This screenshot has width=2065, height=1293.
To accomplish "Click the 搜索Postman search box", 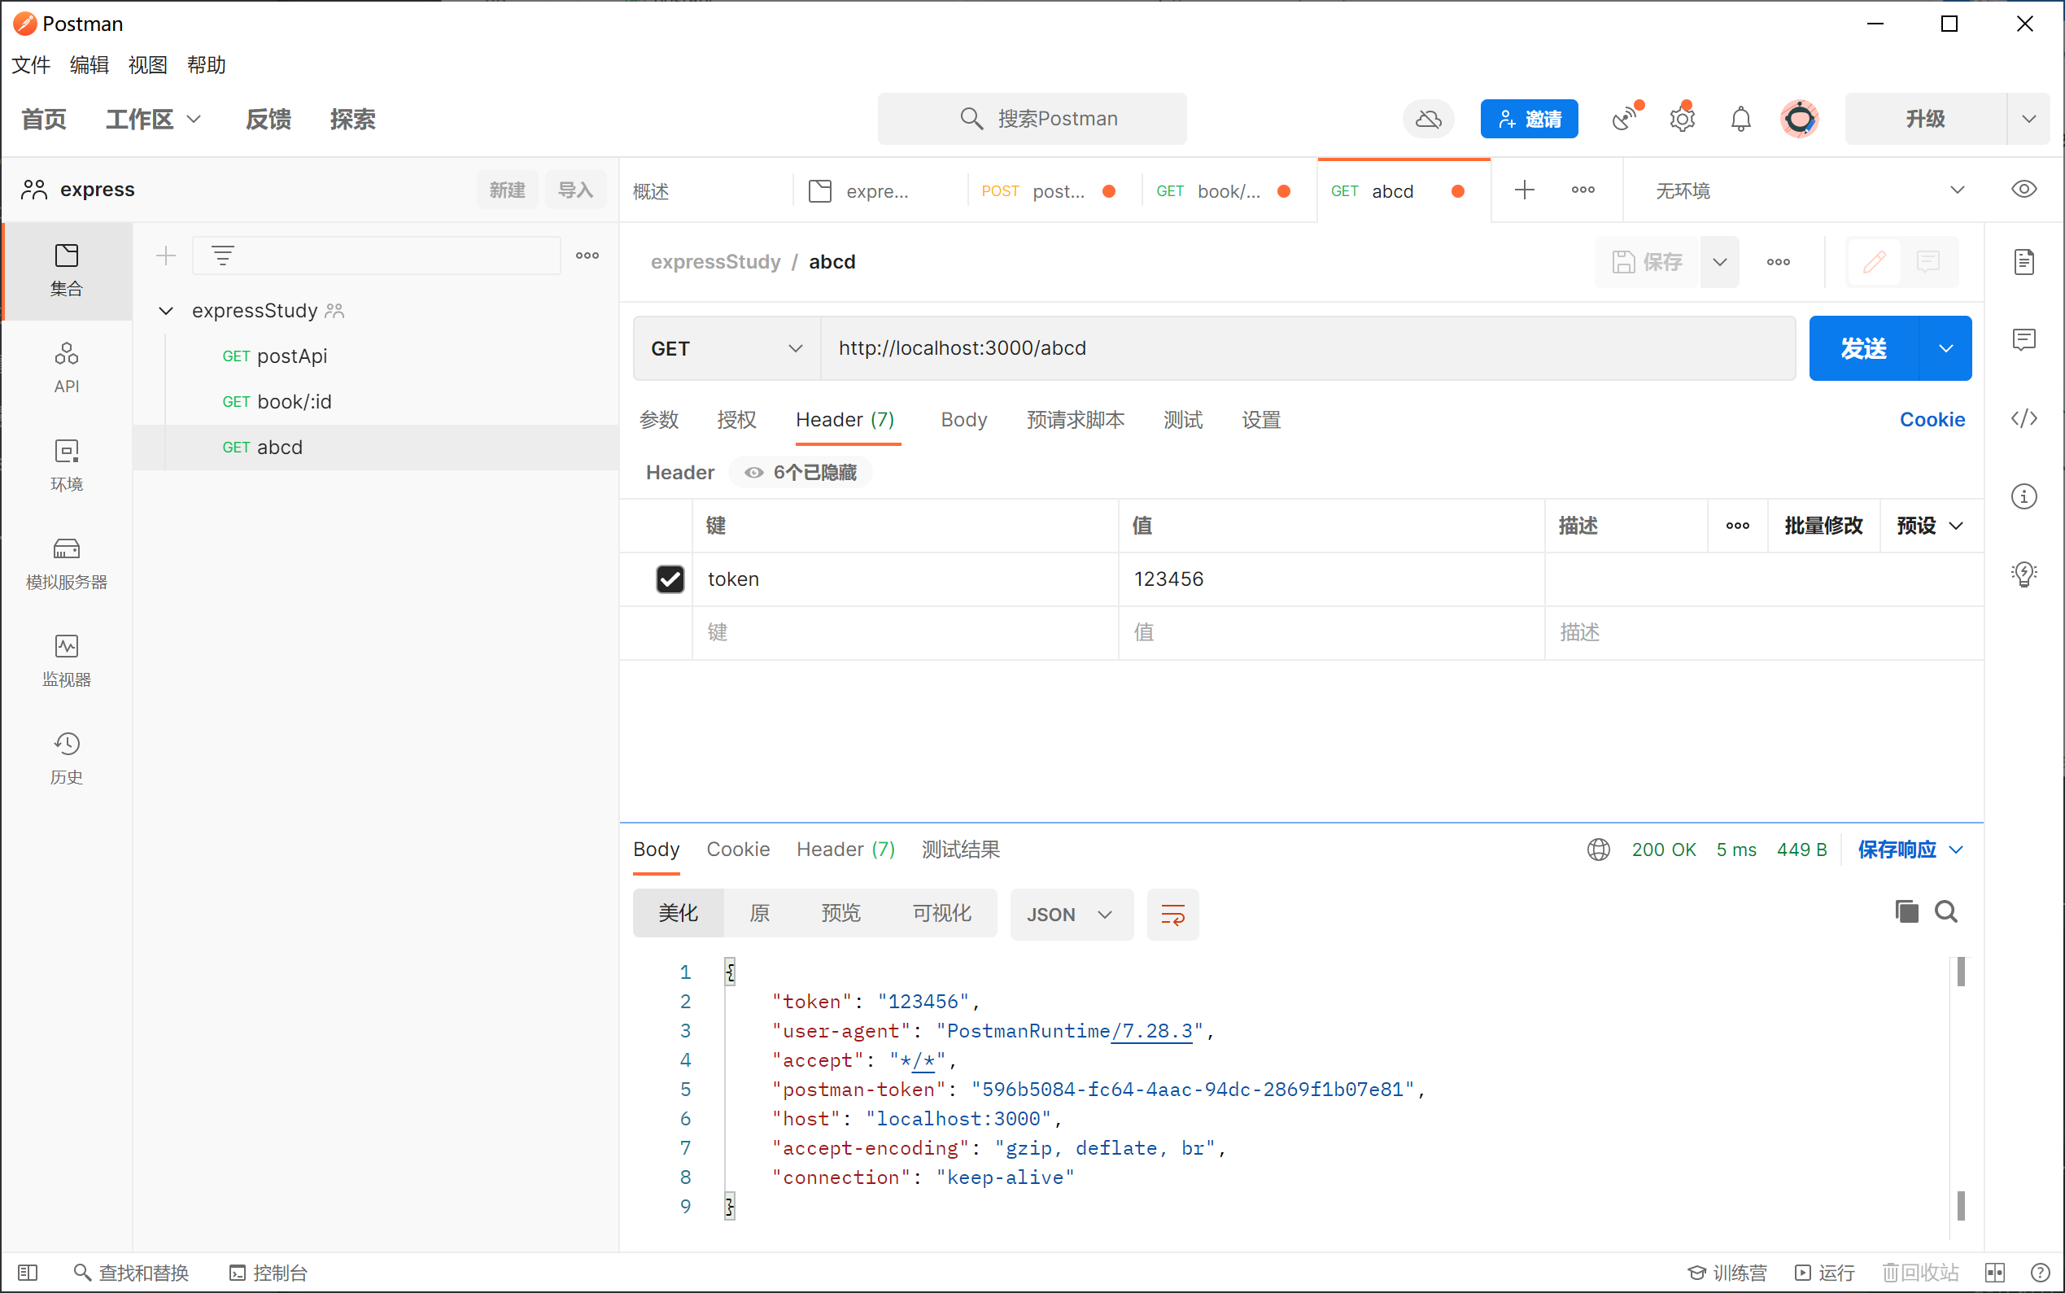I will coord(1031,119).
